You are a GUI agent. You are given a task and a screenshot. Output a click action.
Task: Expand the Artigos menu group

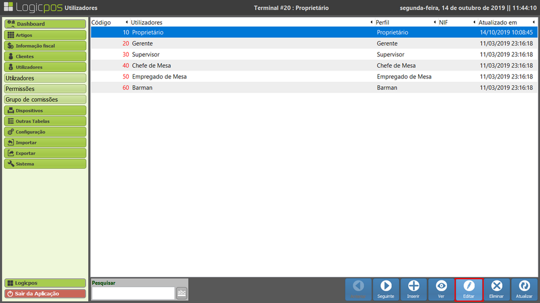[45, 35]
